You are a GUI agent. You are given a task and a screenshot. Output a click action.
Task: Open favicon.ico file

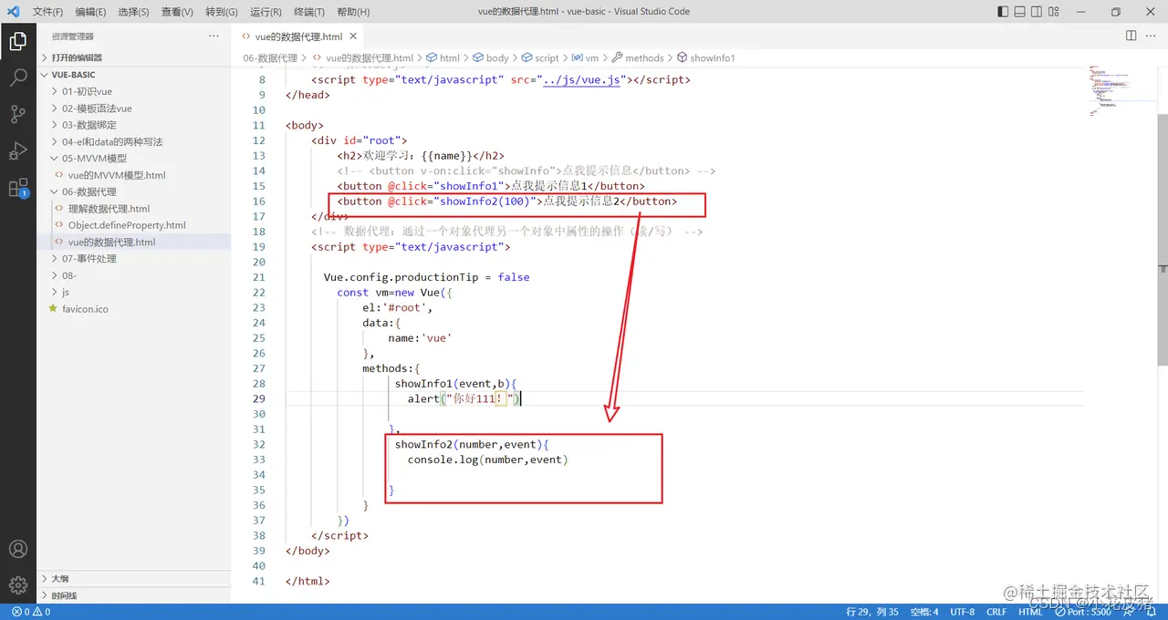point(133,309)
